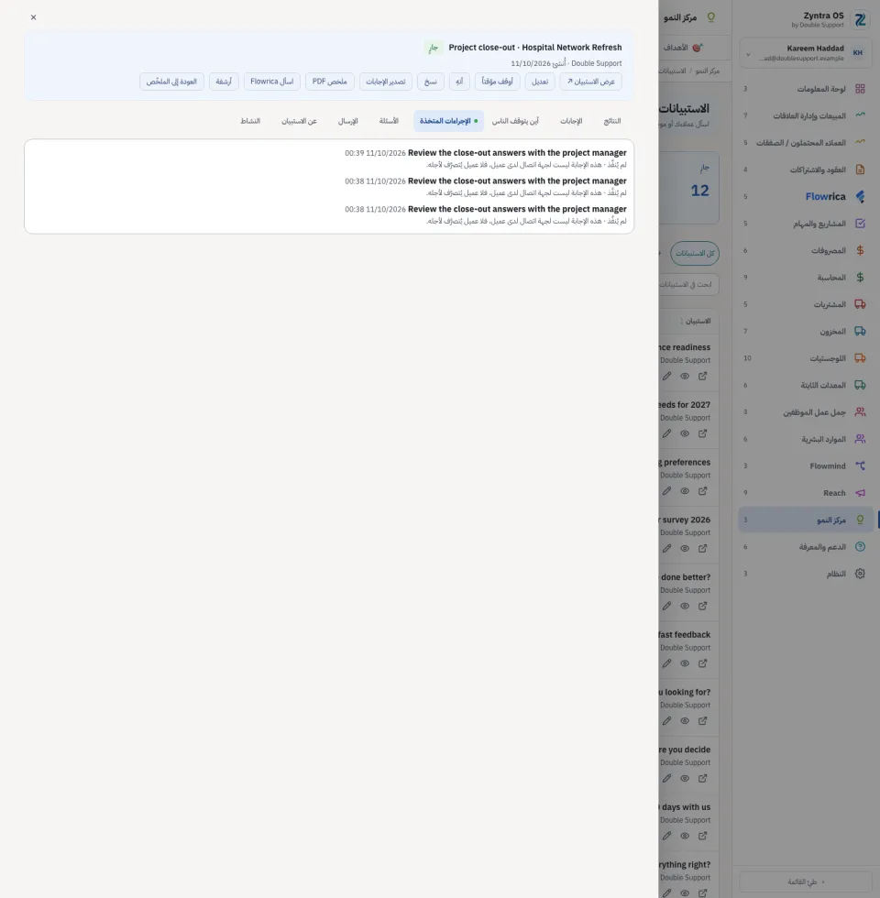Viewport: 880px width, 898px height.
Task: Click المخزون blue truck icon
Action: pos(860,331)
